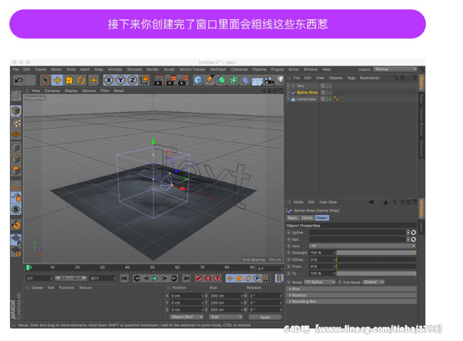The width and height of the screenshot is (463, 341).
Task: Open the Object (Rel) dropdown
Action: click(187, 317)
